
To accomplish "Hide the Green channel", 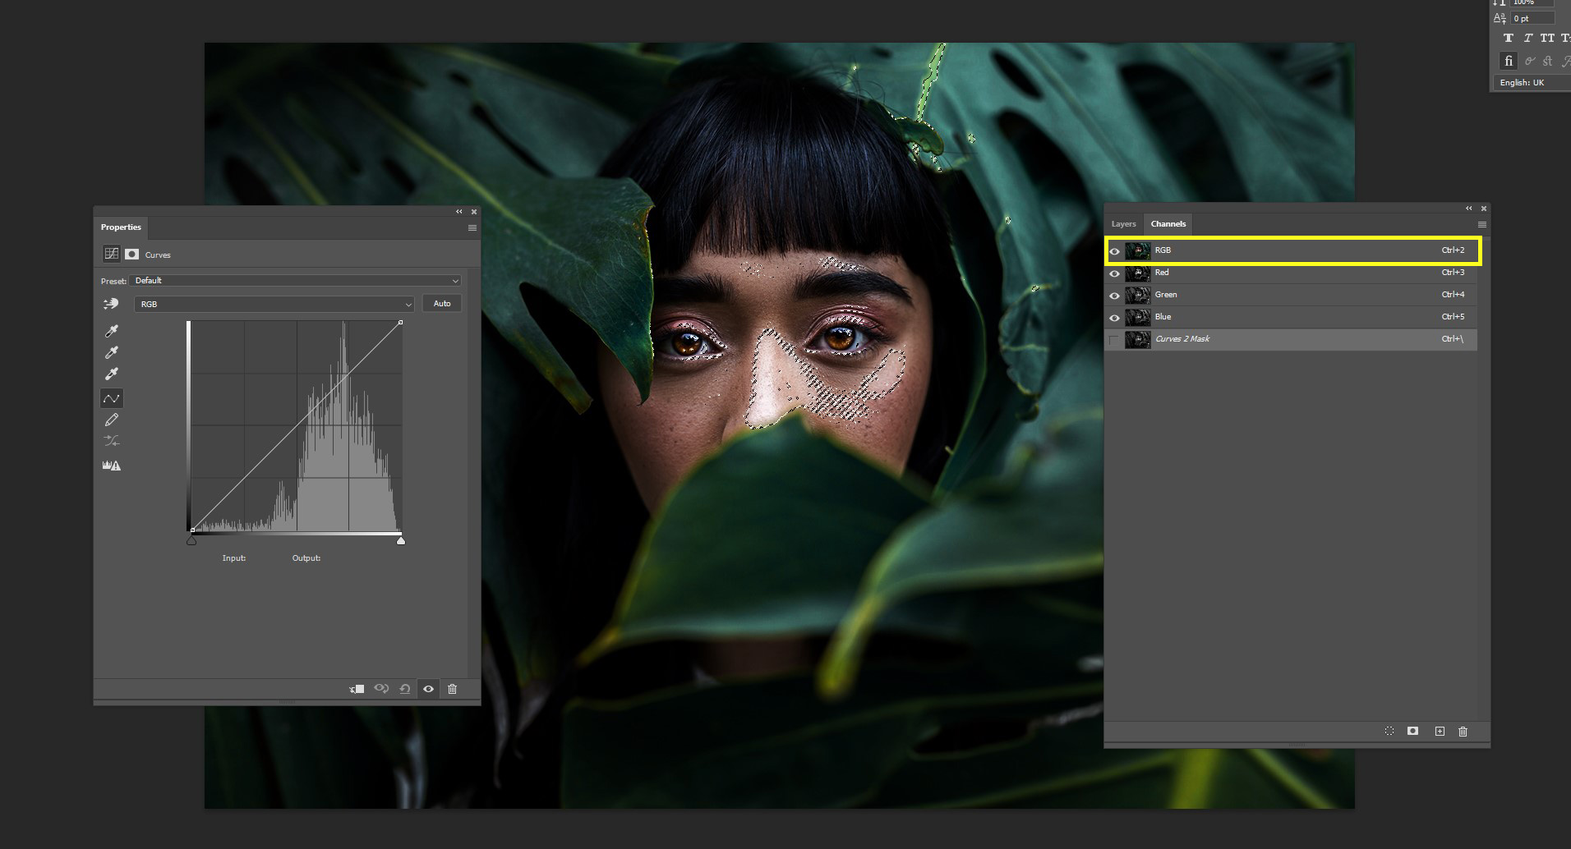I will click(1115, 296).
